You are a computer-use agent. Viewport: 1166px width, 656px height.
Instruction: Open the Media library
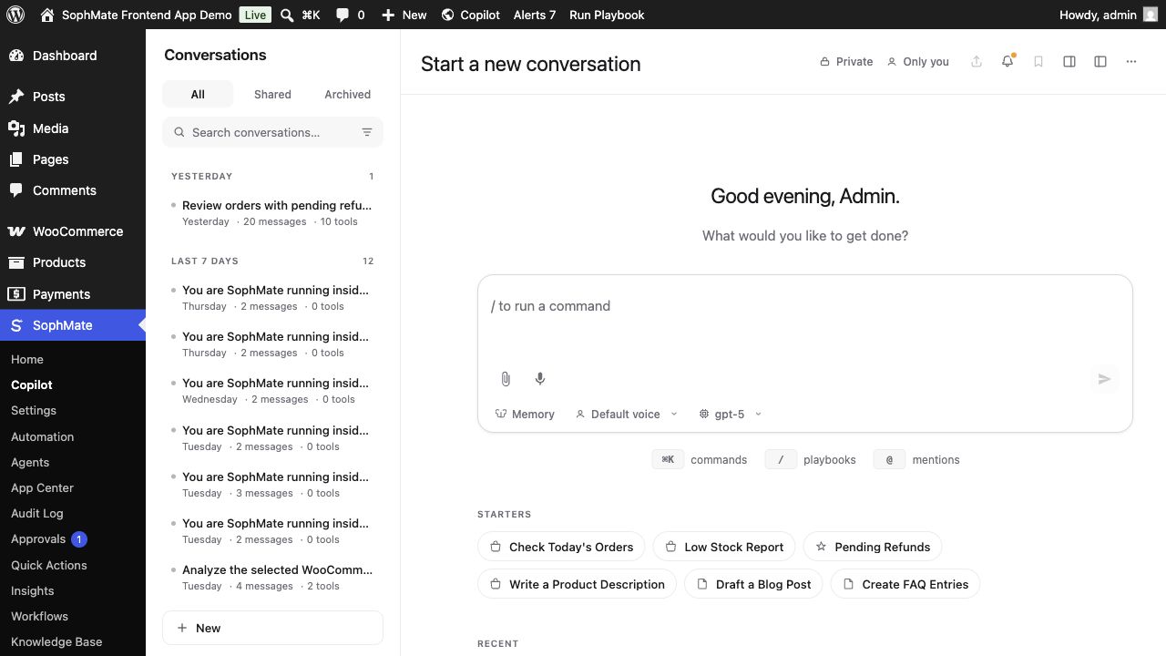click(x=73, y=128)
